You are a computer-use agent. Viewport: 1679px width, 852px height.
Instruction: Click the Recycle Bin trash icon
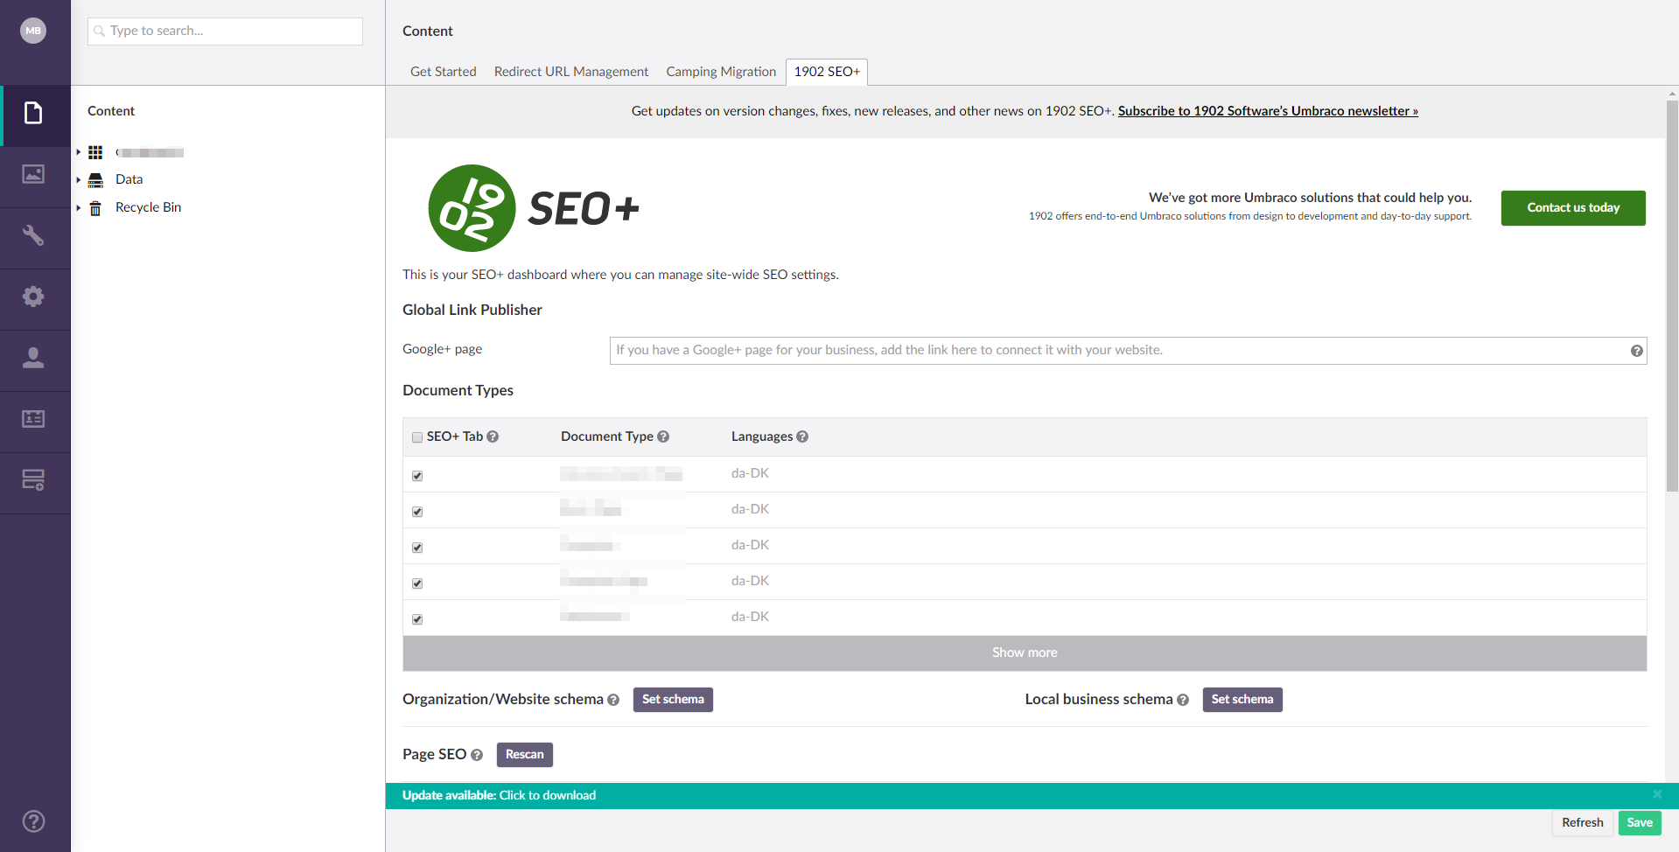point(96,208)
